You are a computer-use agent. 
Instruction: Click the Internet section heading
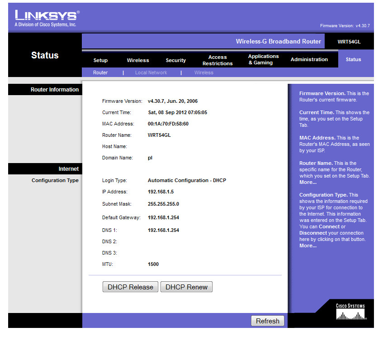tap(69, 169)
